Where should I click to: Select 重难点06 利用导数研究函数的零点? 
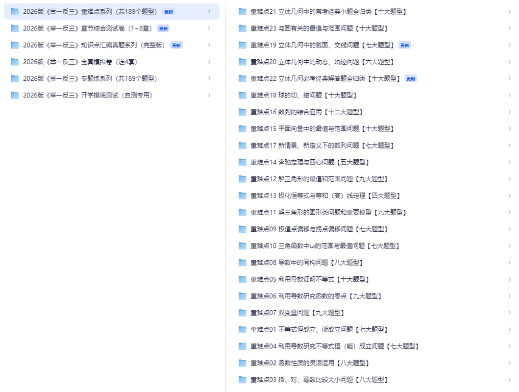click(298, 296)
